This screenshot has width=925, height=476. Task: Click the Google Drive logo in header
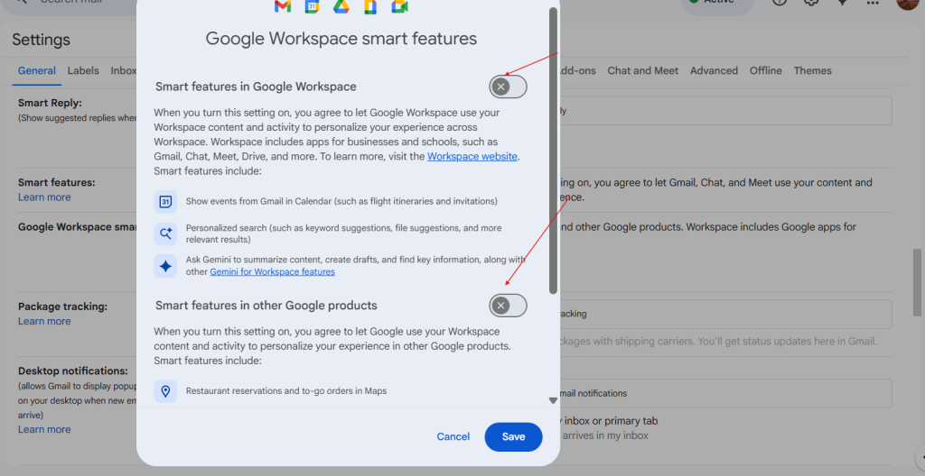point(341,7)
